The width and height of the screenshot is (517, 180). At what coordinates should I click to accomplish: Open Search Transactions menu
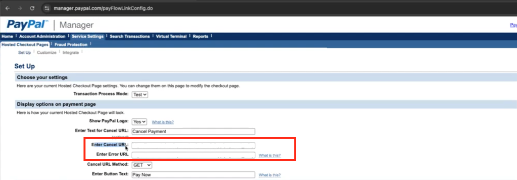click(x=130, y=36)
